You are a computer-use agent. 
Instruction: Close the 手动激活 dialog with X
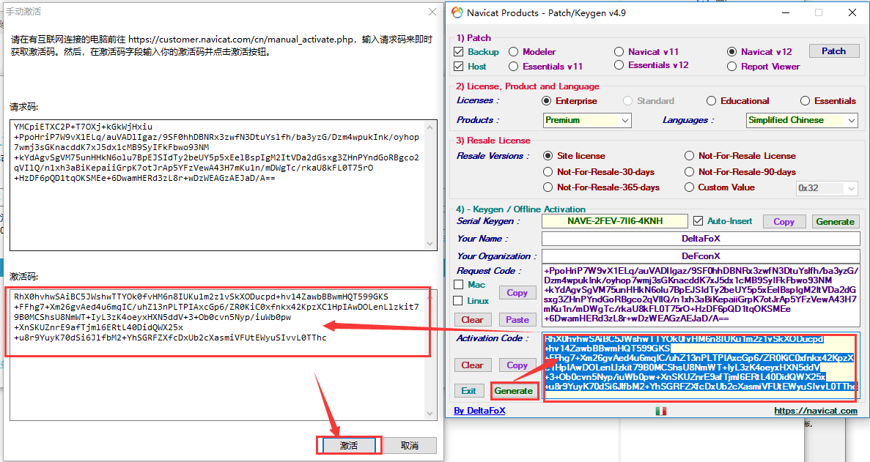tap(432, 12)
